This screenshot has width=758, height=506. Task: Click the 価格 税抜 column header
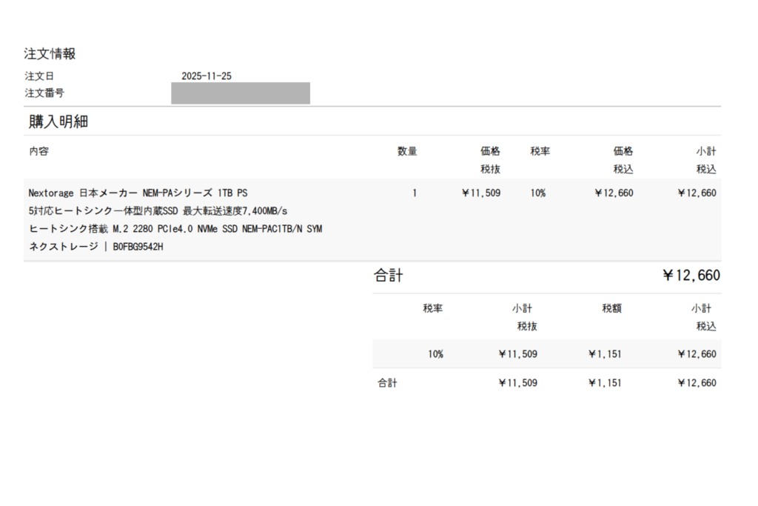click(x=490, y=159)
